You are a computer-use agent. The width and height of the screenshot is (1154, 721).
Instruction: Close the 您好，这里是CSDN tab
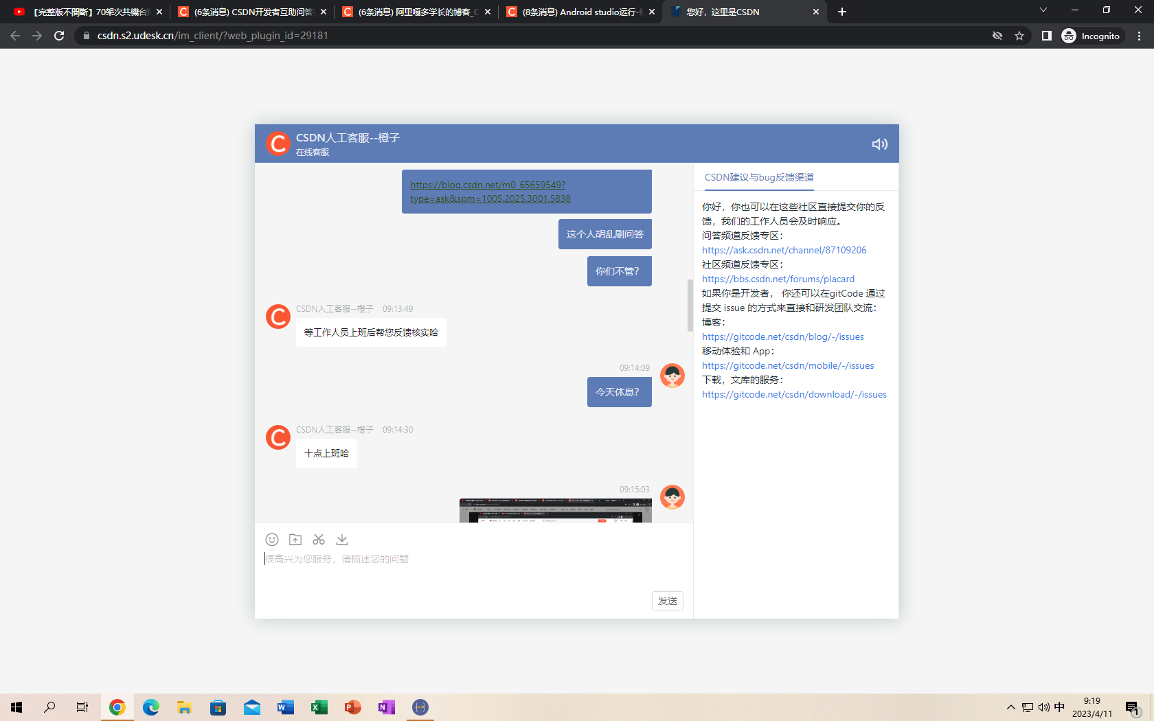(x=816, y=12)
